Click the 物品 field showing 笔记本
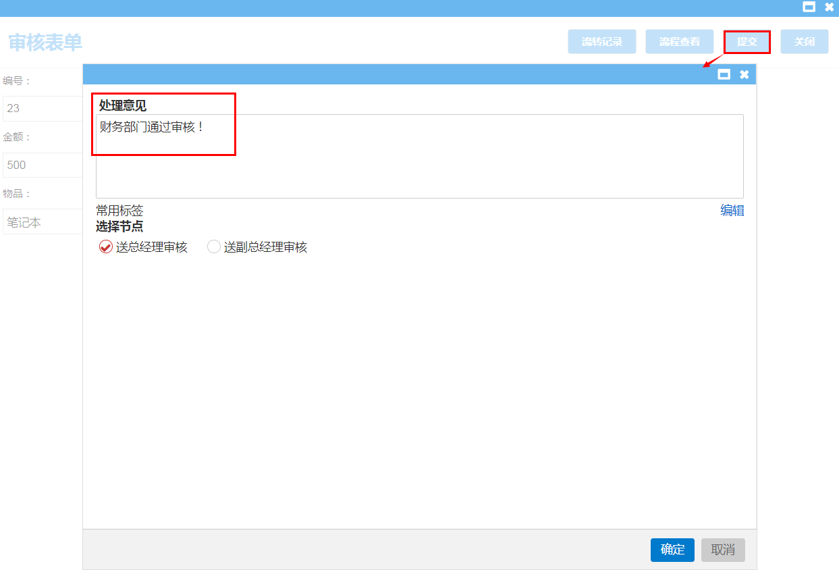839x570 pixels. click(x=42, y=222)
